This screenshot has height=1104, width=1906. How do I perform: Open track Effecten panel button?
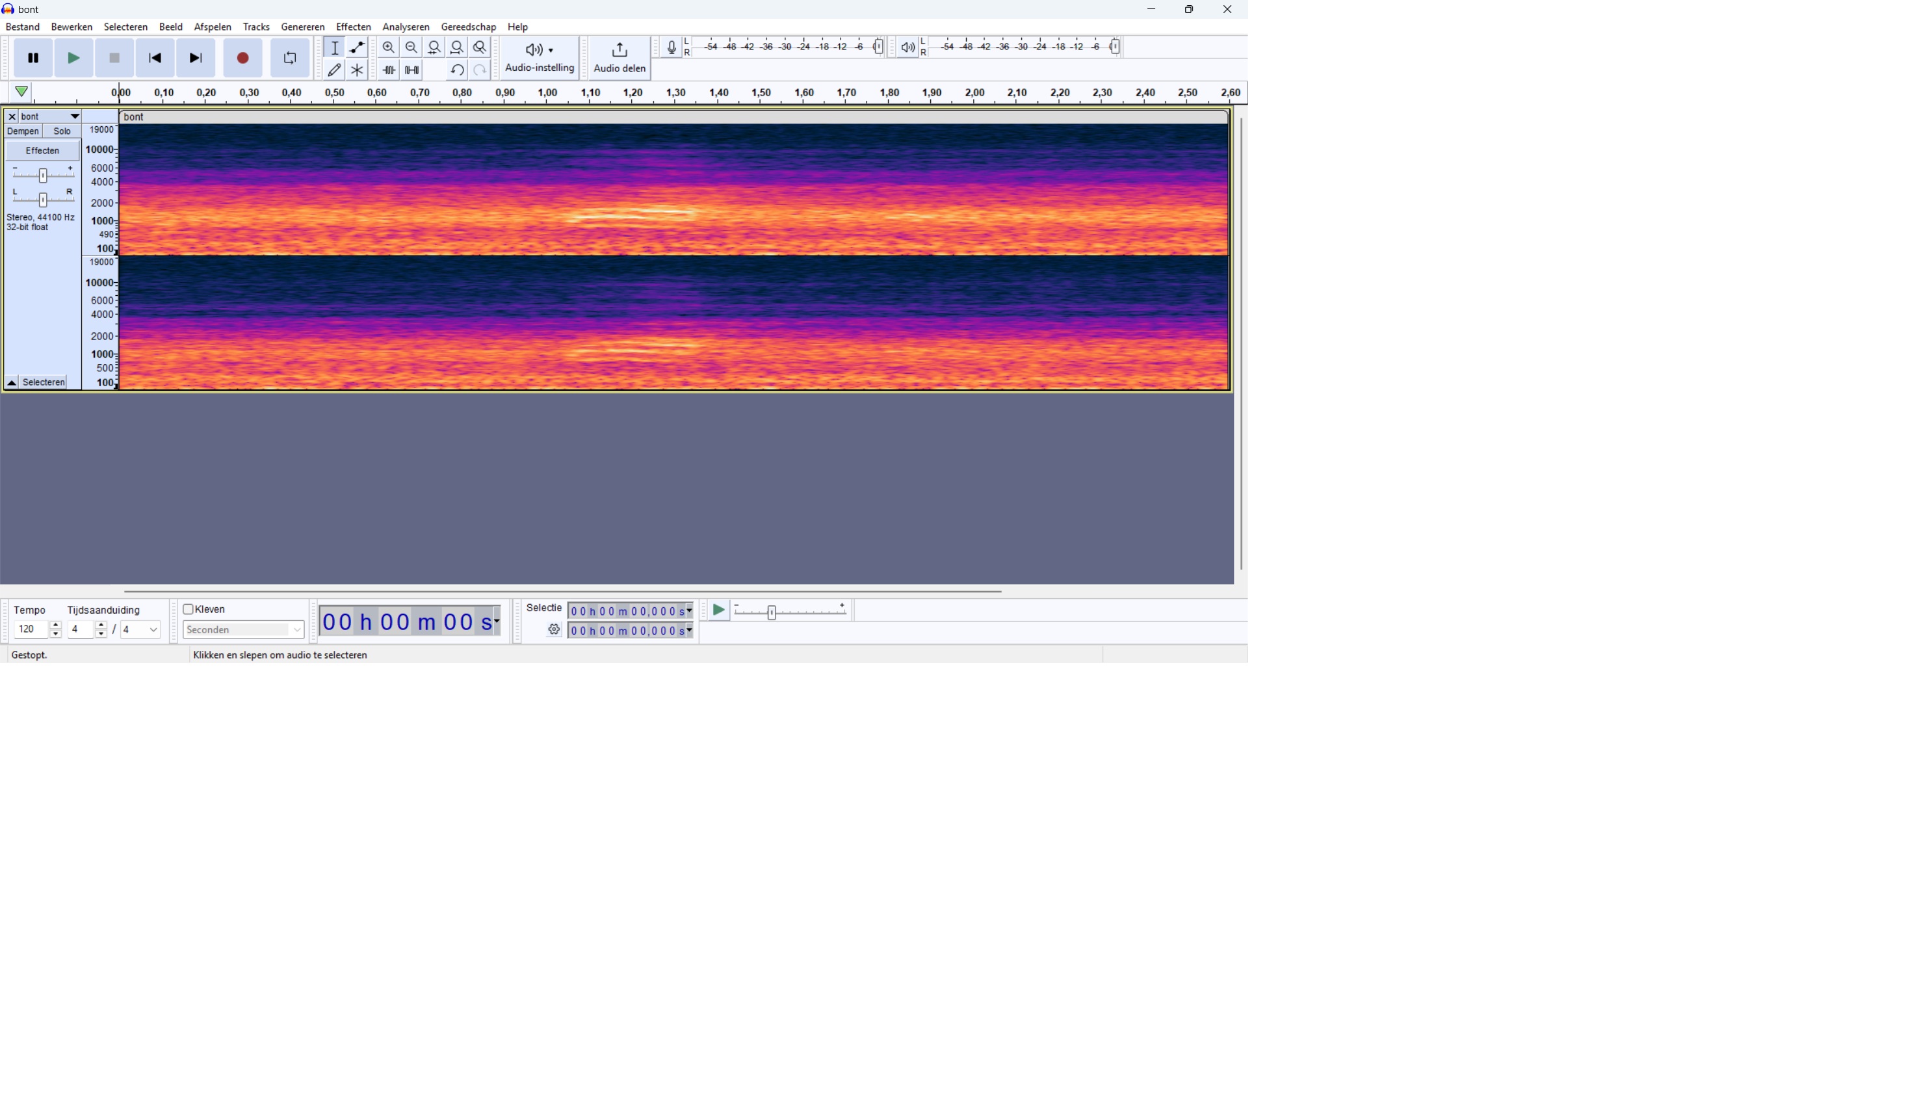pos(42,151)
